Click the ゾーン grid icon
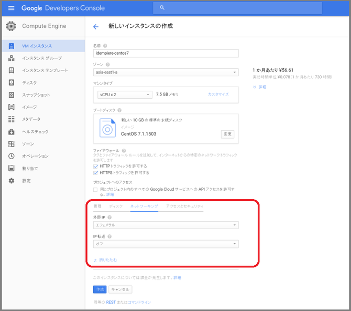Image resolution: width=351 pixels, height=311 pixels. [x=12, y=144]
